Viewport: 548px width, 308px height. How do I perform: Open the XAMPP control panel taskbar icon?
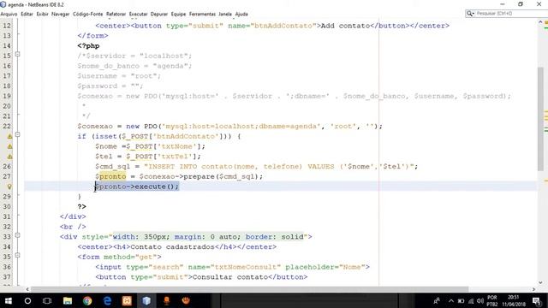coord(127,300)
